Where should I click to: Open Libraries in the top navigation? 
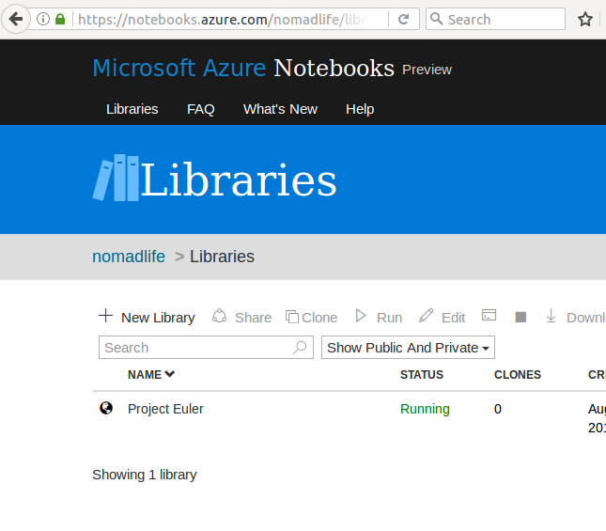coord(132,109)
